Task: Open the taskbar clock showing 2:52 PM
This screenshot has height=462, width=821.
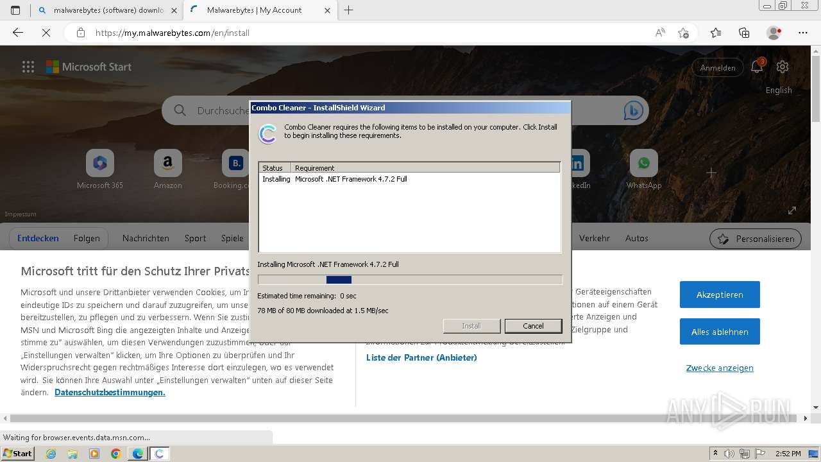Action: pos(788,454)
